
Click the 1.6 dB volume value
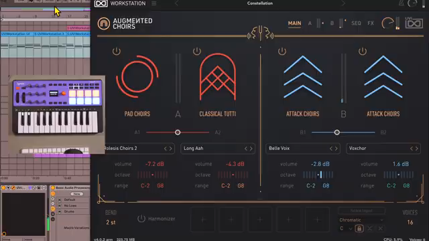401,164
